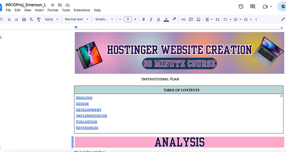Open the Insert menu
The image size is (286, 152).
[39, 10]
